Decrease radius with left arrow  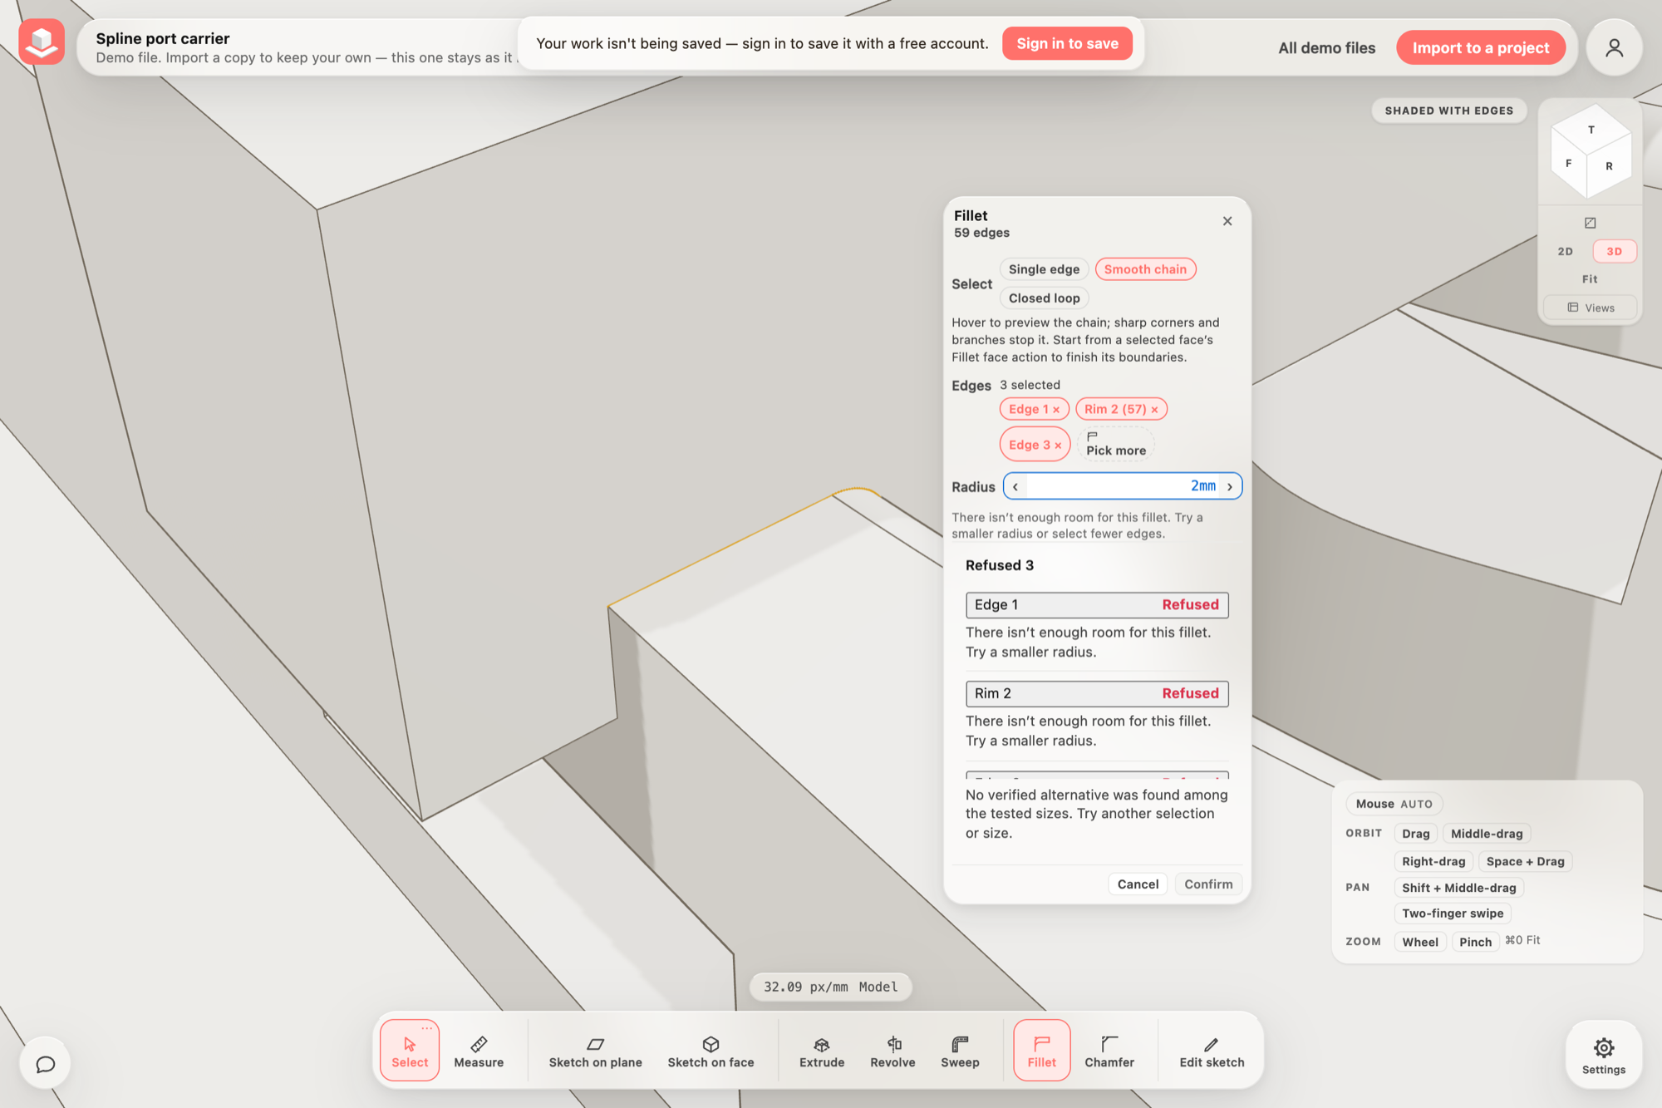1015,487
